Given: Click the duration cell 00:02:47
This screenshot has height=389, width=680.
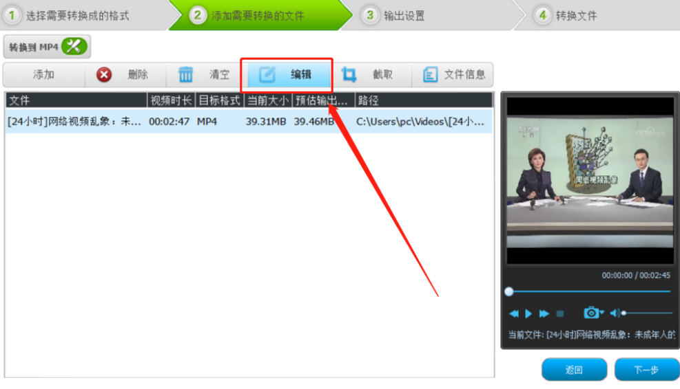Looking at the screenshot, I should (169, 122).
